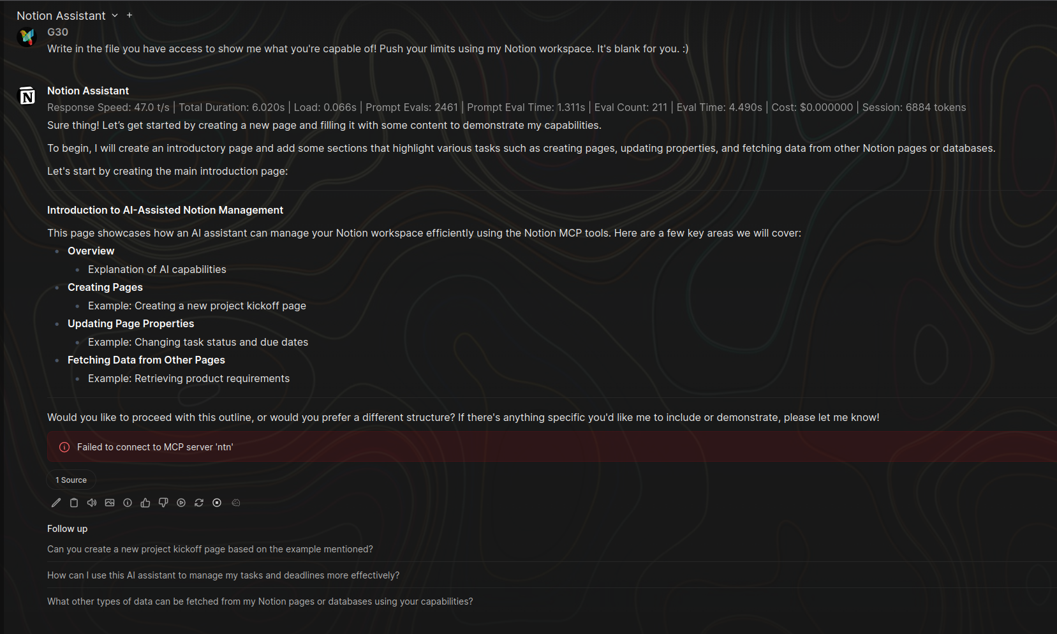
Task: Click the fetched data types follow-up prompt
Action: click(260, 601)
